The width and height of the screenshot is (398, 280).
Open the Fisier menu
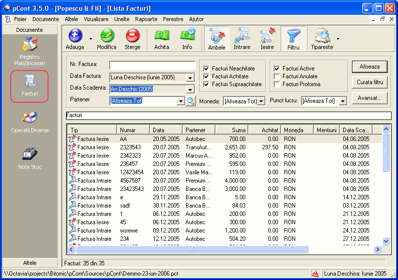tap(20, 19)
